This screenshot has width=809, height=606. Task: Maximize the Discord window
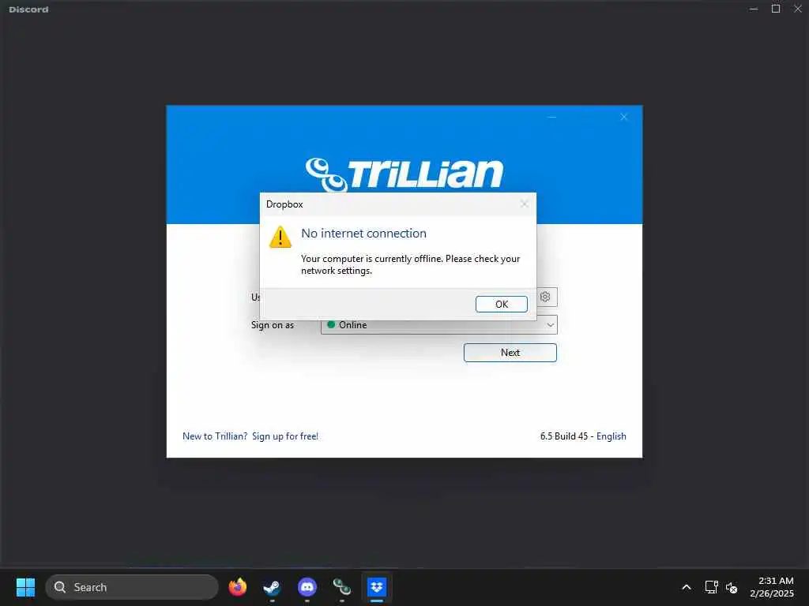tap(776, 9)
